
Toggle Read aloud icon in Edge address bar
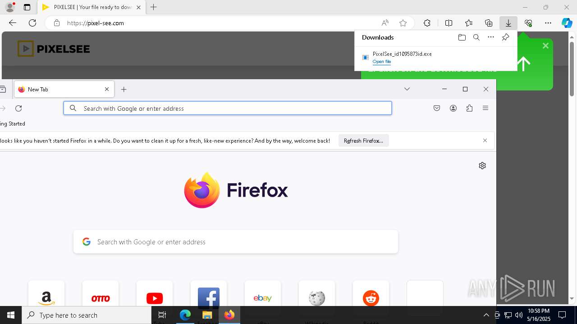385,23
